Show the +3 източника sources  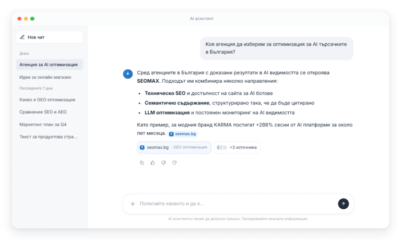[x=237, y=147]
